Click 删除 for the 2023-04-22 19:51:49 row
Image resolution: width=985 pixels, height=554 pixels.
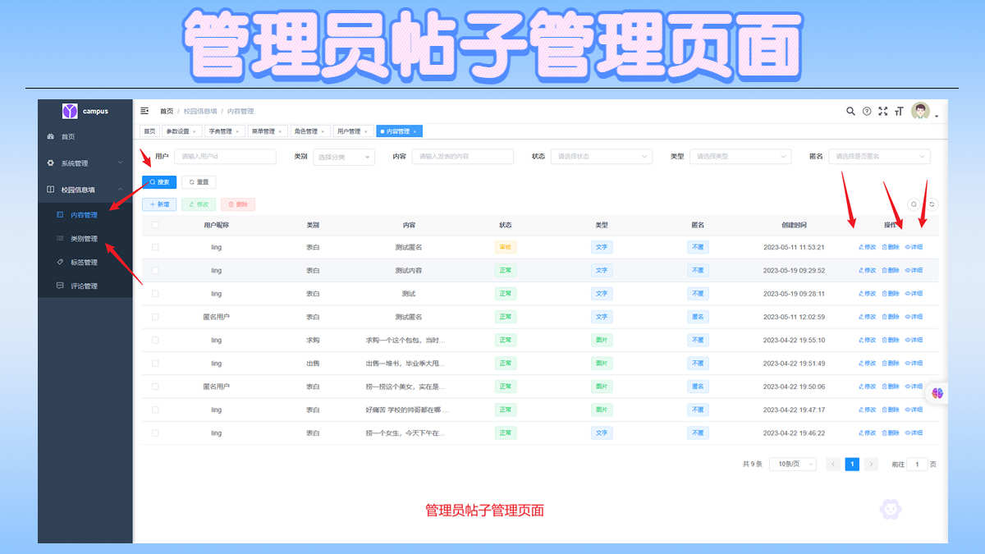tap(891, 363)
